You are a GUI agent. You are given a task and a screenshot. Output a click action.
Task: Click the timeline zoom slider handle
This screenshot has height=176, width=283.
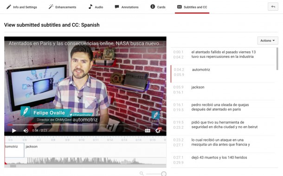tap(164, 174)
